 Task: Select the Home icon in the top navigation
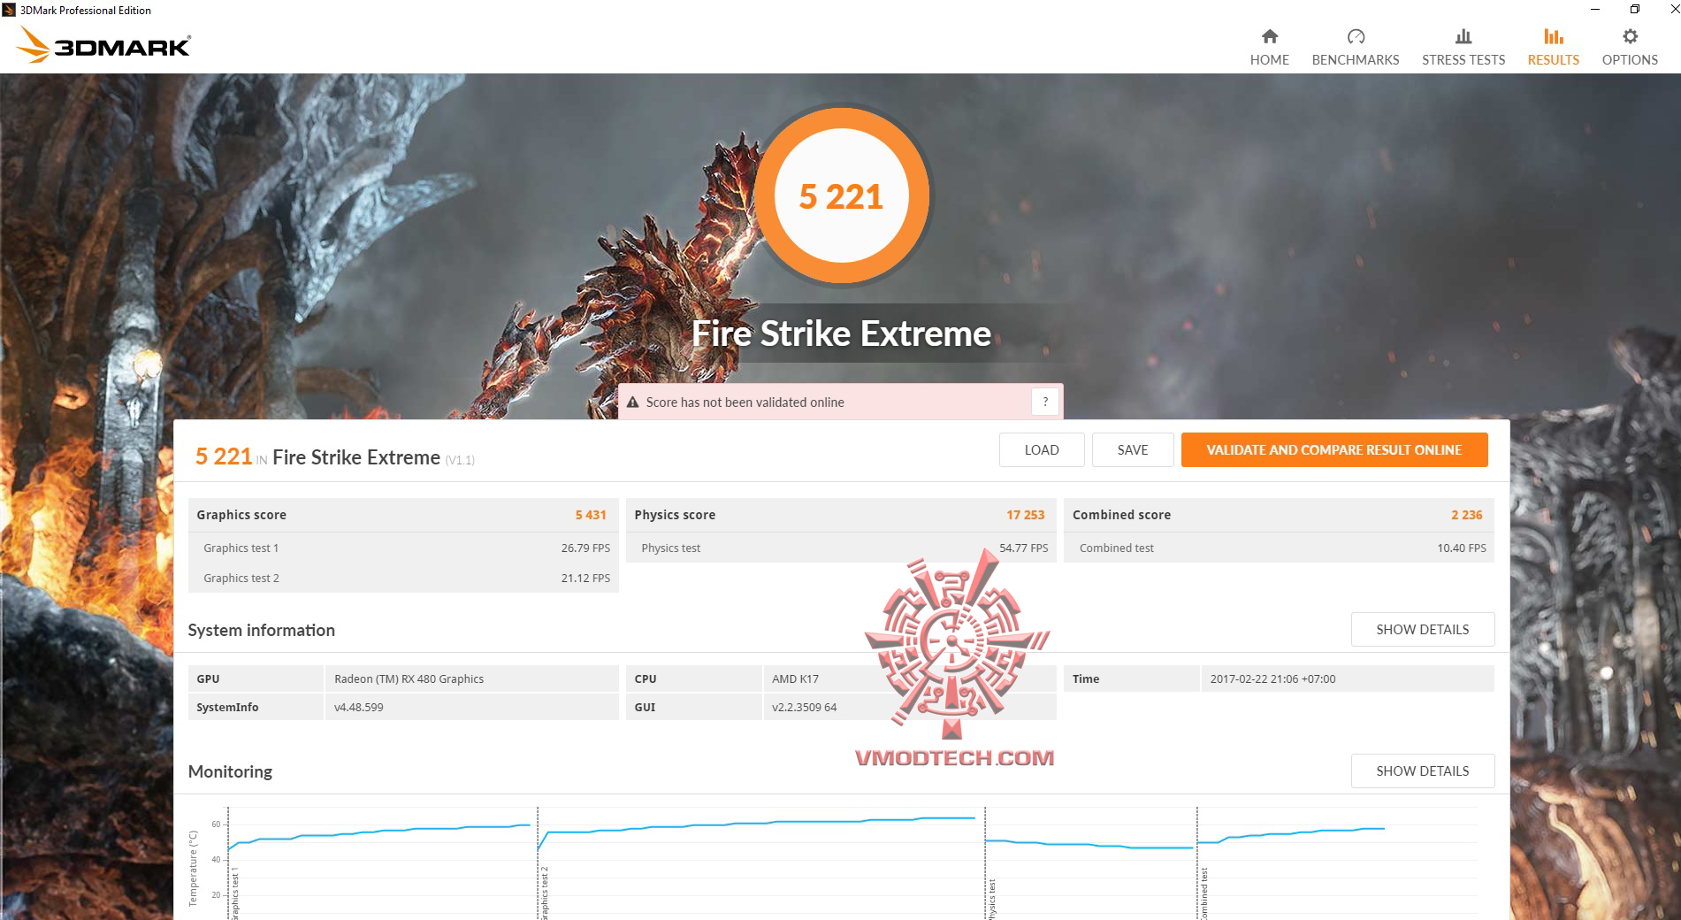coord(1269,37)
